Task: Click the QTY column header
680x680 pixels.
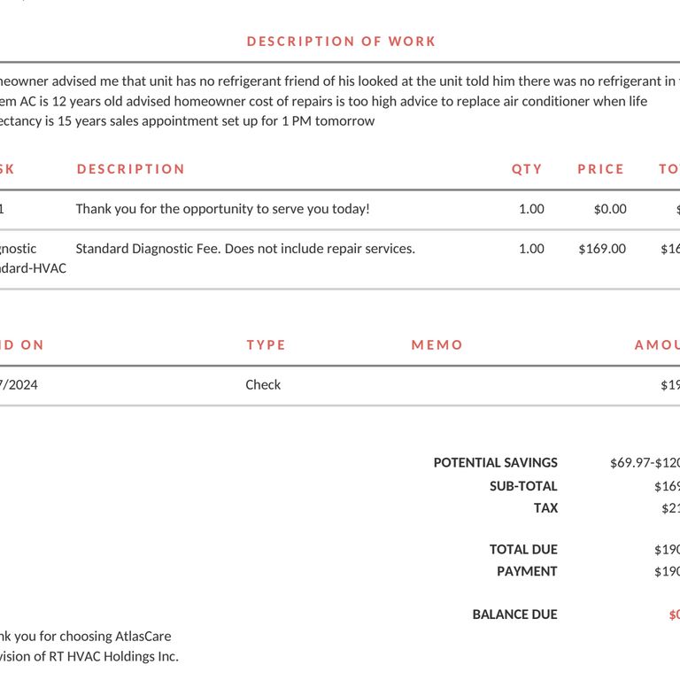Action: (527, 169)
